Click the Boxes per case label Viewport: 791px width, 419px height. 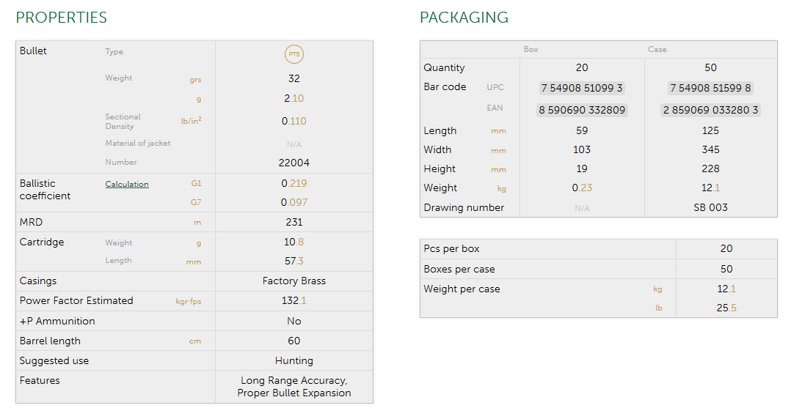tap(459, 269)
